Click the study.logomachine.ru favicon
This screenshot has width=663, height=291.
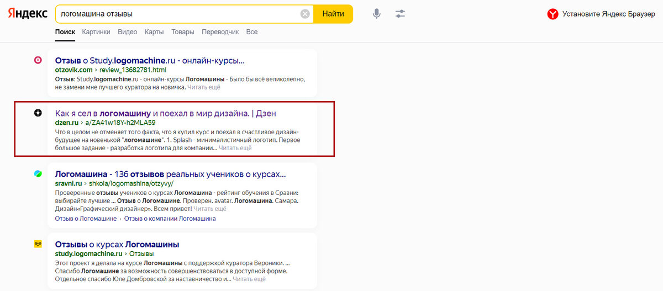tap(38, 244)
